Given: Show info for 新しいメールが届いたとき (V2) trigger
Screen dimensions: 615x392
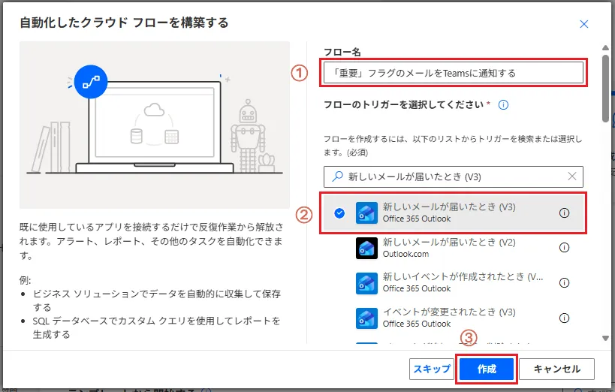Looking at the screenshot, I should (x=564, y=248).
